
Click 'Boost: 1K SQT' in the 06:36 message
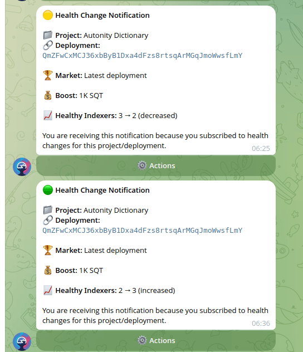79,271
